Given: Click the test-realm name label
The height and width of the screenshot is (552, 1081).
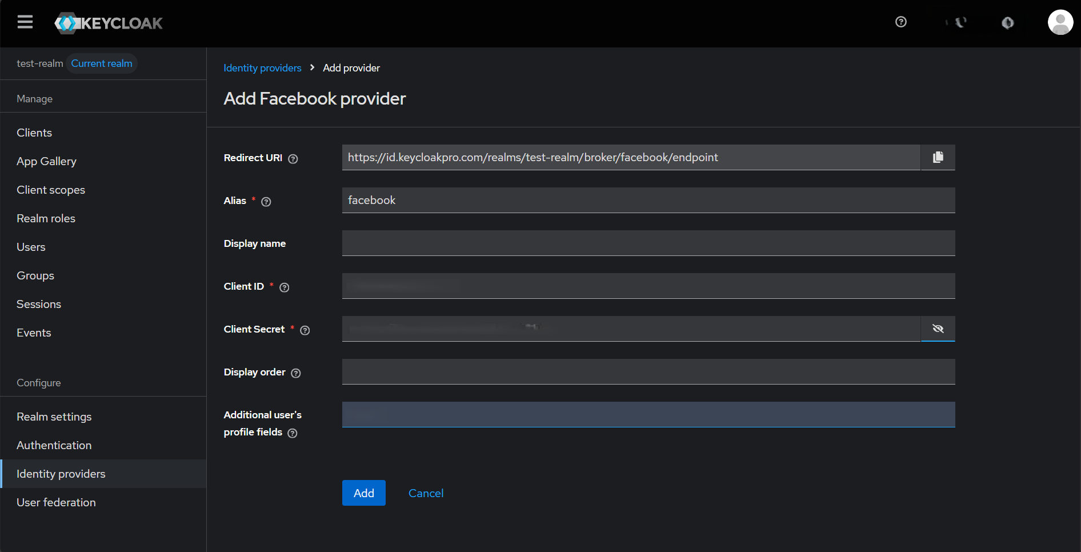Looking at the screenshot, I should pyautogui.click(x=40, y=63).
